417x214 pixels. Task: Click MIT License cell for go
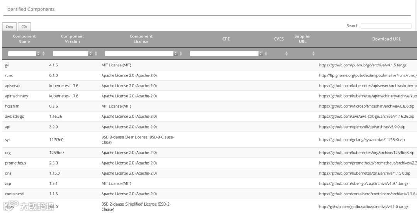[x=116, y=65]
